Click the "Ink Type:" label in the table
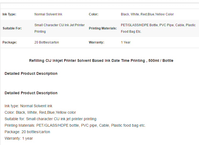The height and width of the screenshot is (145, 199). click(9, 14)
